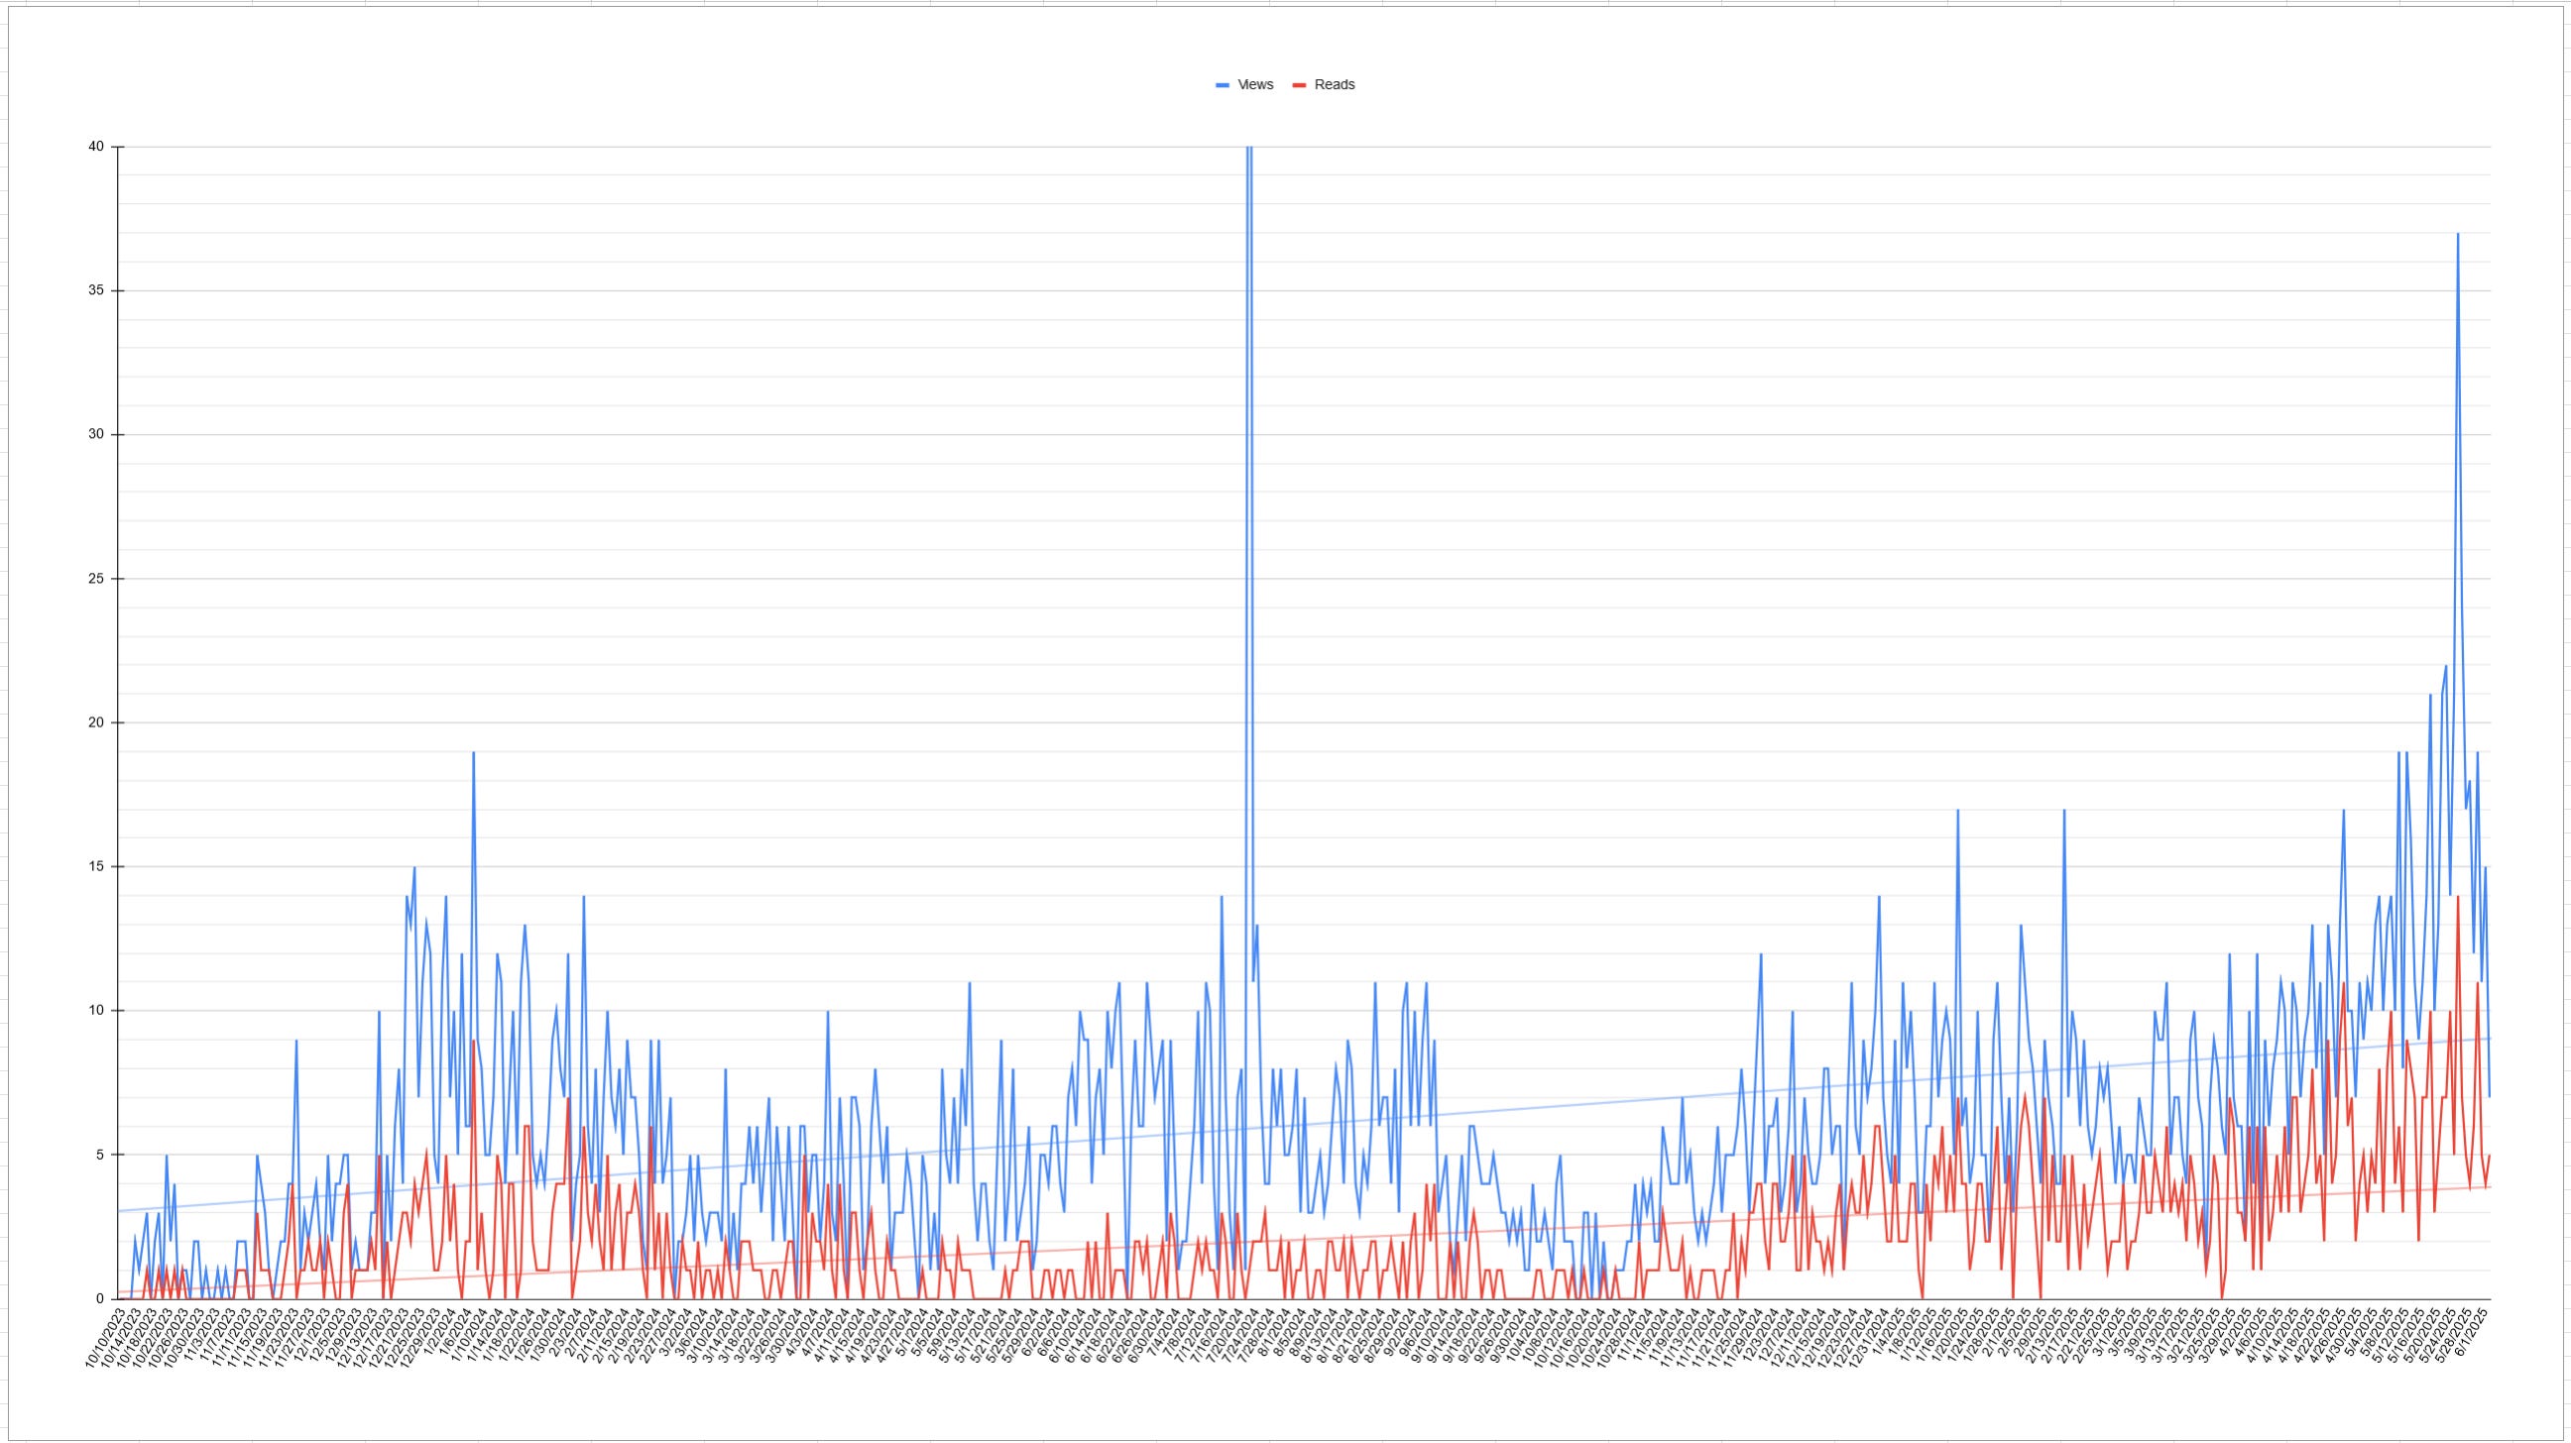Select the Reads legend label
This screenshot has height=1443, width=2571.
coord(1335,85)
